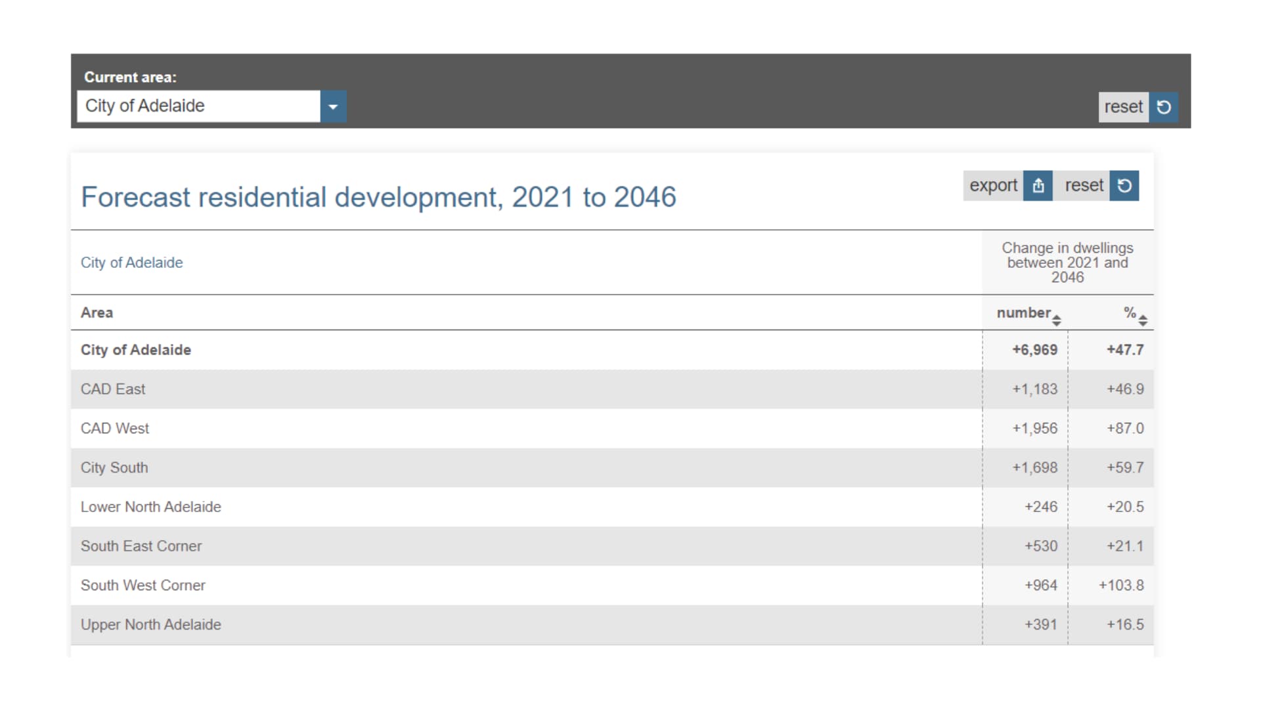Click the export share icon
The image size is (1261, 709).
point(1038,186)
